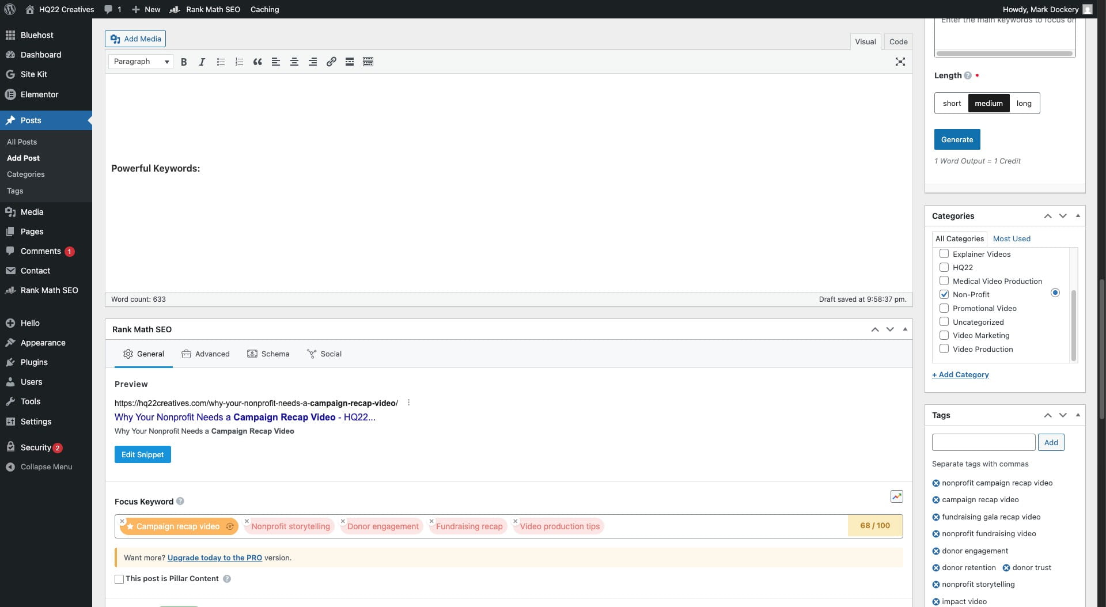Move Categories panel up
1106x607 pixels.
pyautogui.click(x=1048, y=216)
